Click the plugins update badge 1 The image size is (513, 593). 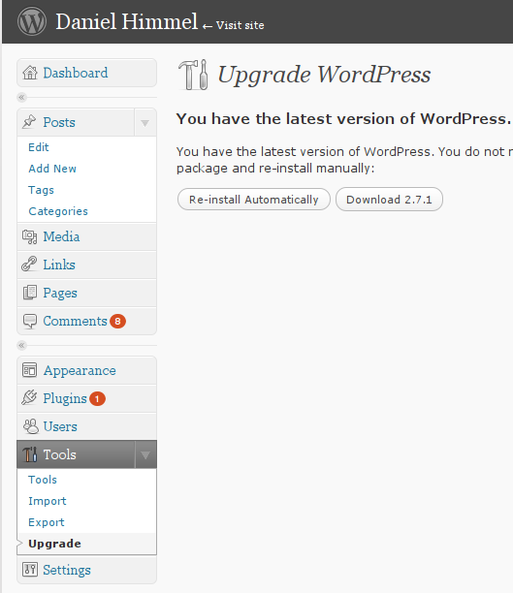click(x=97, y=398)
